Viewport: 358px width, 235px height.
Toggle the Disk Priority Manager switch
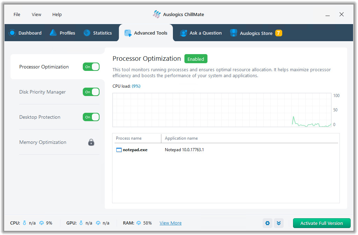(x=91, y=92)
